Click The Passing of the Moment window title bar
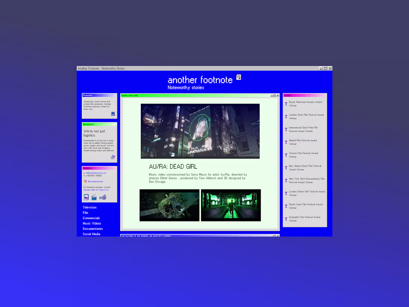The image size is (409, 307). pyautogui.click(x=200, y=236)
